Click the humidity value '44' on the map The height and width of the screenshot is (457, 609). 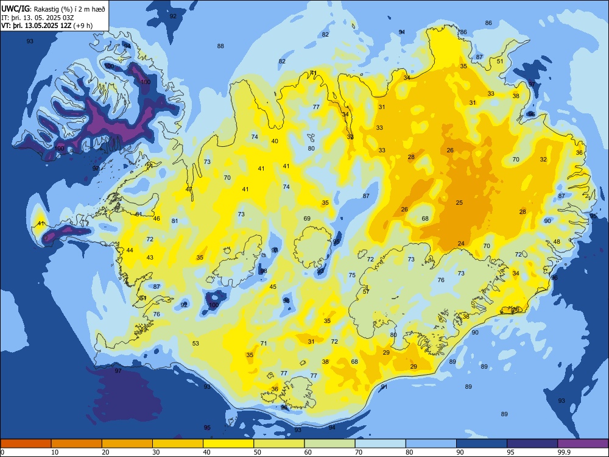pyautogui.click(x=130, y=250)
